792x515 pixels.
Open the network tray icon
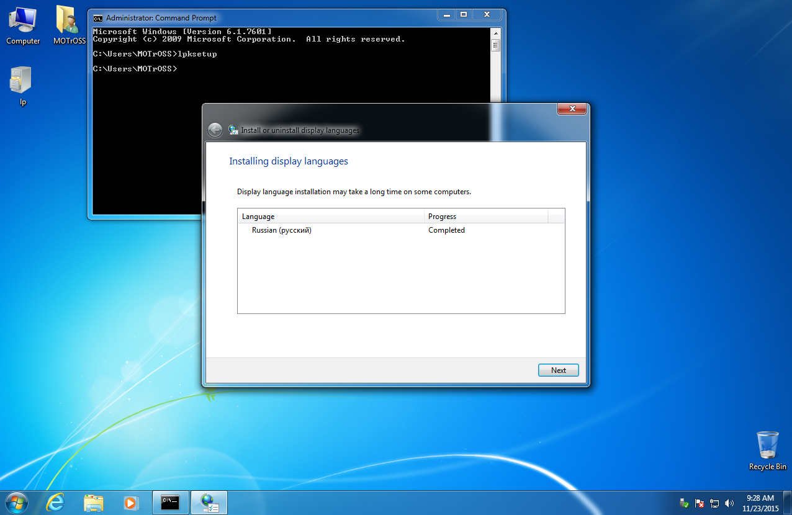click(714, 503)
